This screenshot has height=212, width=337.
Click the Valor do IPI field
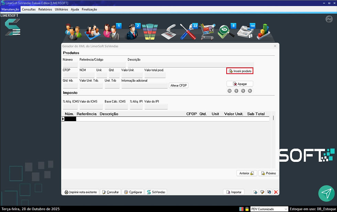[x=156, y=106]
